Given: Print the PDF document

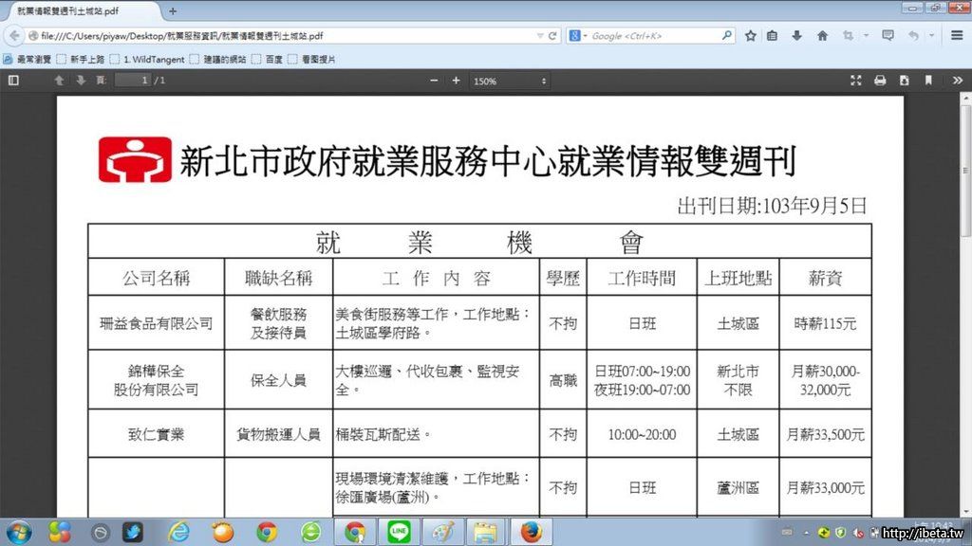Looking at the screenshot, I should click(880, 81).
